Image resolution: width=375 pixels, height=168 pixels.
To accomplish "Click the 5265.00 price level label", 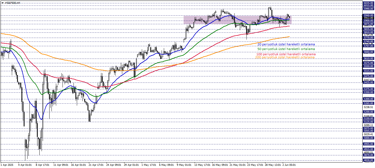I will [368, 103].
